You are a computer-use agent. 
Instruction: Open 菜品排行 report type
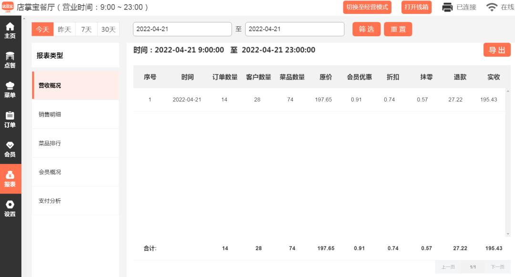pyautogui.click(x=50, y=143)
